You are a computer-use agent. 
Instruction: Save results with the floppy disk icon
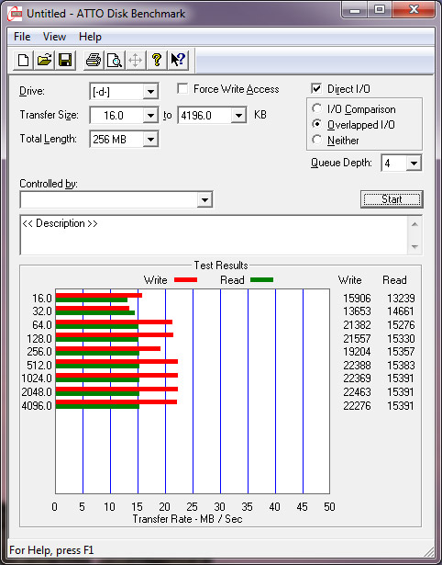65,60
